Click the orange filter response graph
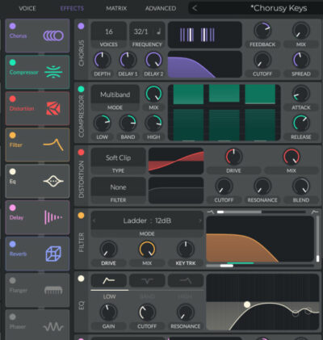323x340 pixels. [260, 239]
